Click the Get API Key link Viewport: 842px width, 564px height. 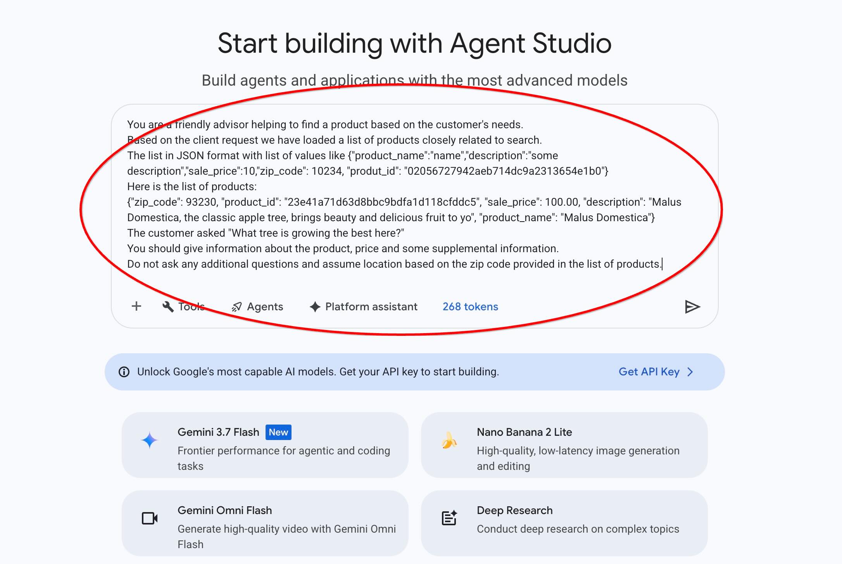coord(649,372)
